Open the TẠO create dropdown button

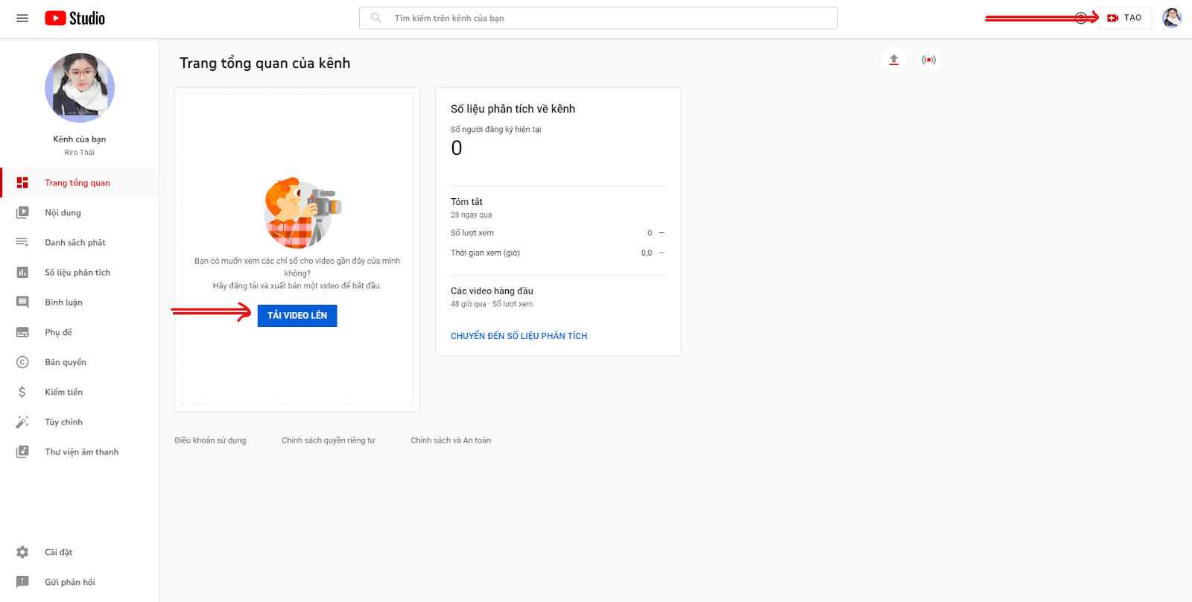(x=1125, y=18)
